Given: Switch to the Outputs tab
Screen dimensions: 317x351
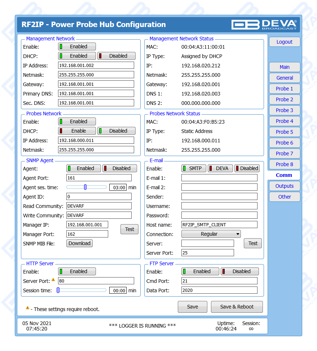Looking at the screenshot, I should point(285,186).
